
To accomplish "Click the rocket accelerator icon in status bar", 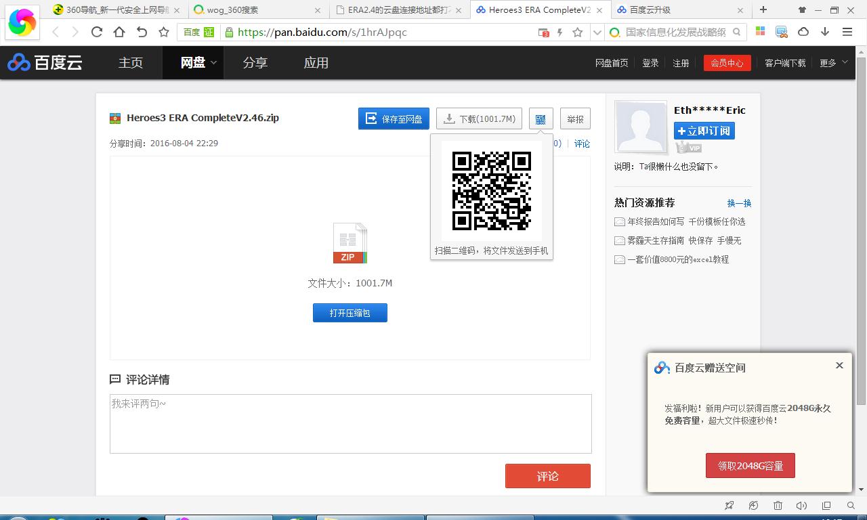I will point(729,505).
